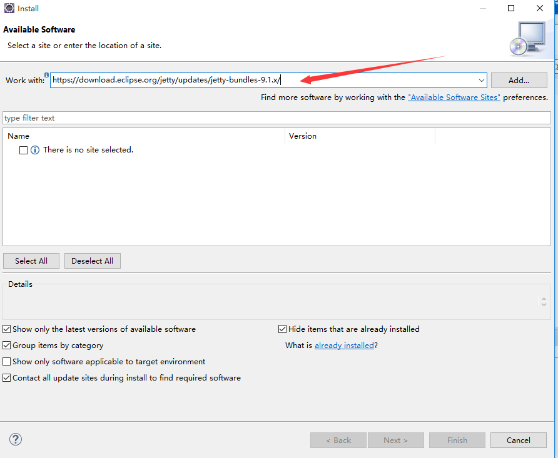Viewport: 558px width, 458px height.
Task: Click the Add... button
Action: tap(519, 81)
